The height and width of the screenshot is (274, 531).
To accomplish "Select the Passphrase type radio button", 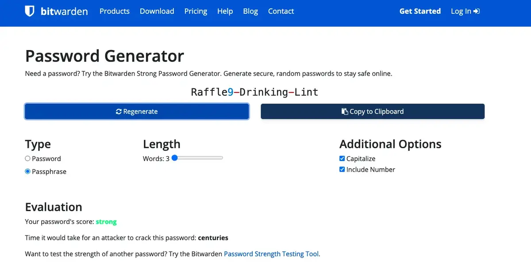I will pos(27,171).
